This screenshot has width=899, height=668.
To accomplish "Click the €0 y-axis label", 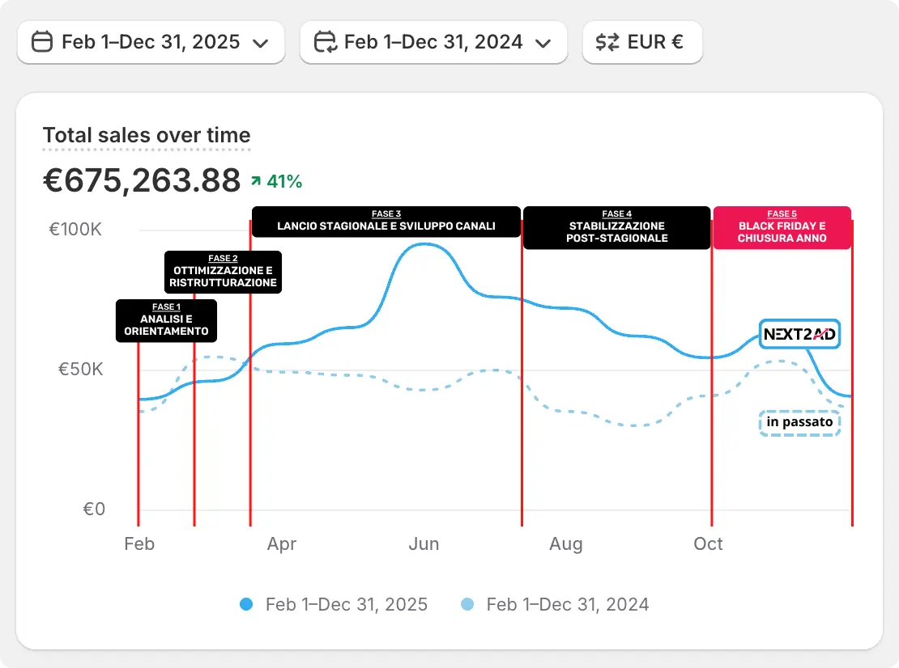I will click(x=94, y=509).
